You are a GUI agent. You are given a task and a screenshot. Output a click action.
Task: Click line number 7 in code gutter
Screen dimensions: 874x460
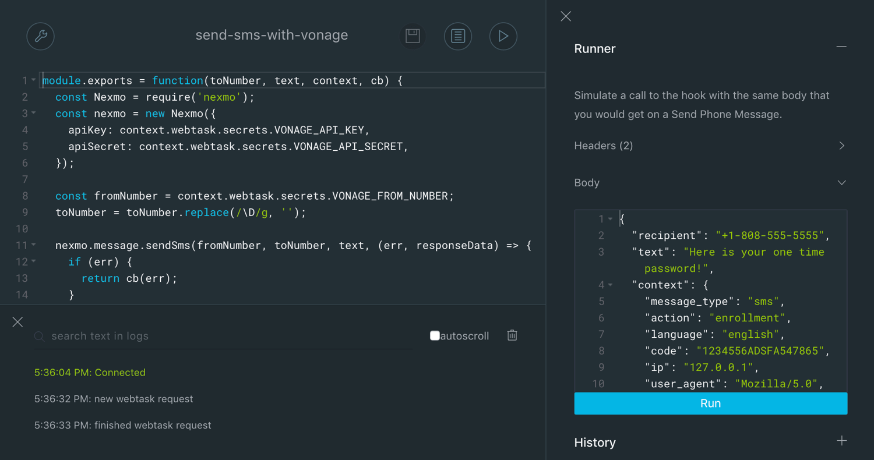(x=24, y=179)
